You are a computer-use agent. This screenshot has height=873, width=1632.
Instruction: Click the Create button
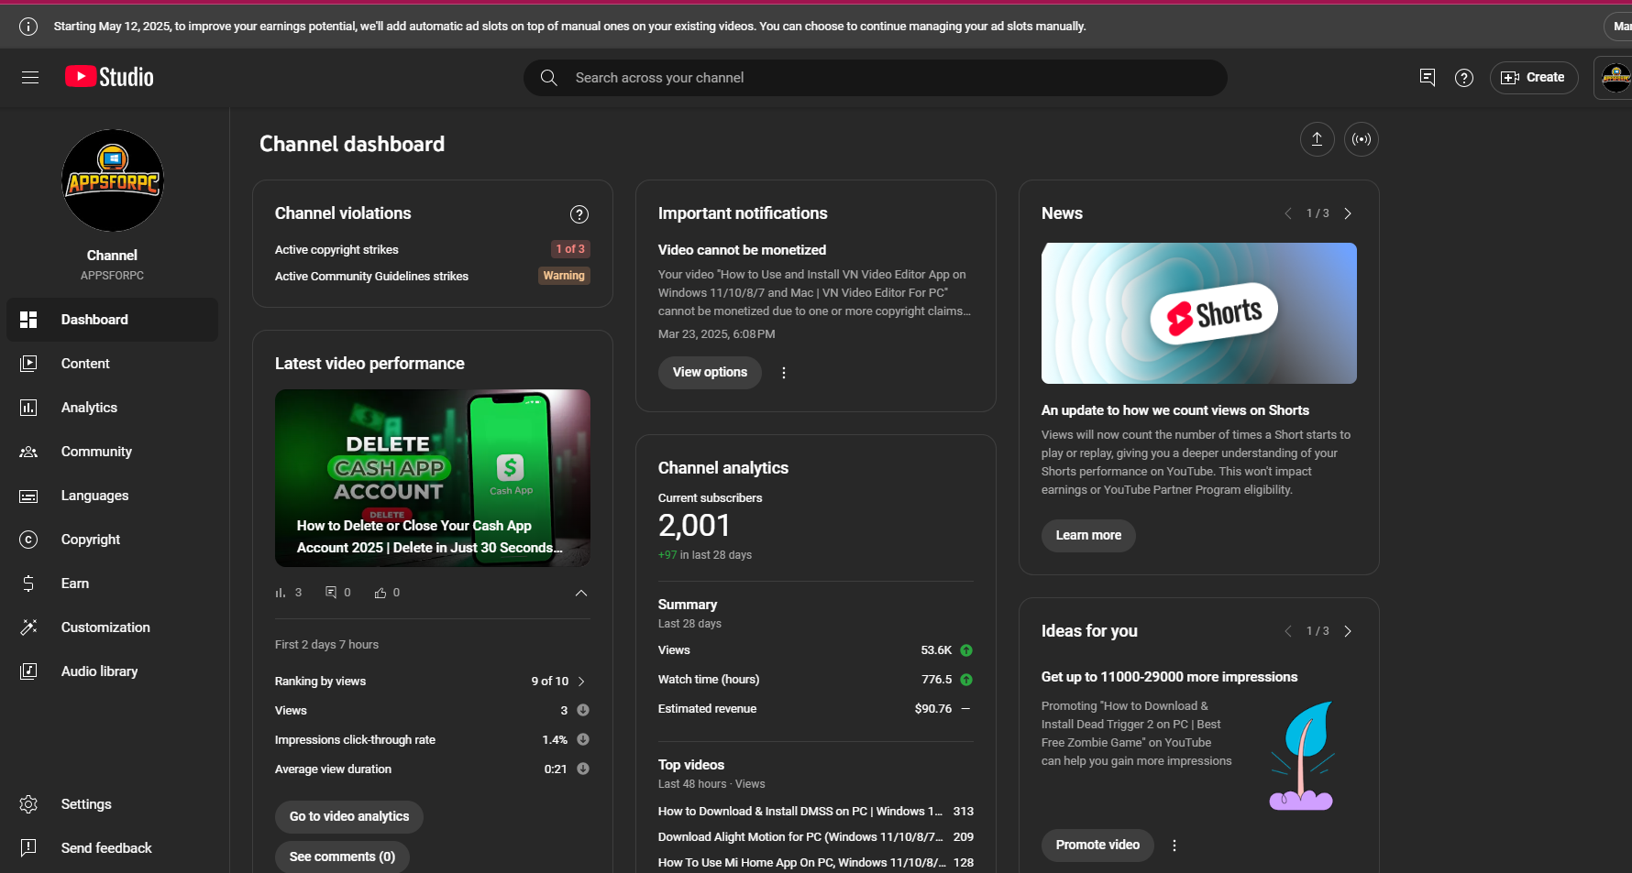pyautogui.click(x=1534, y=78)
